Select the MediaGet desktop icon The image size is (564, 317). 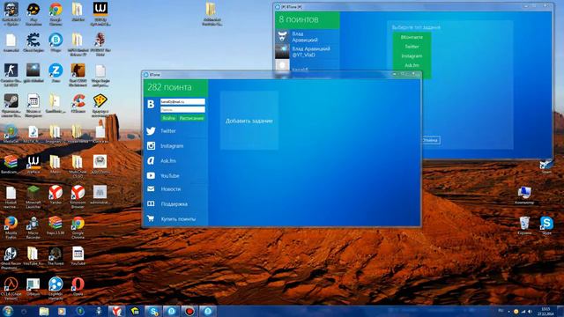point(11,134)
